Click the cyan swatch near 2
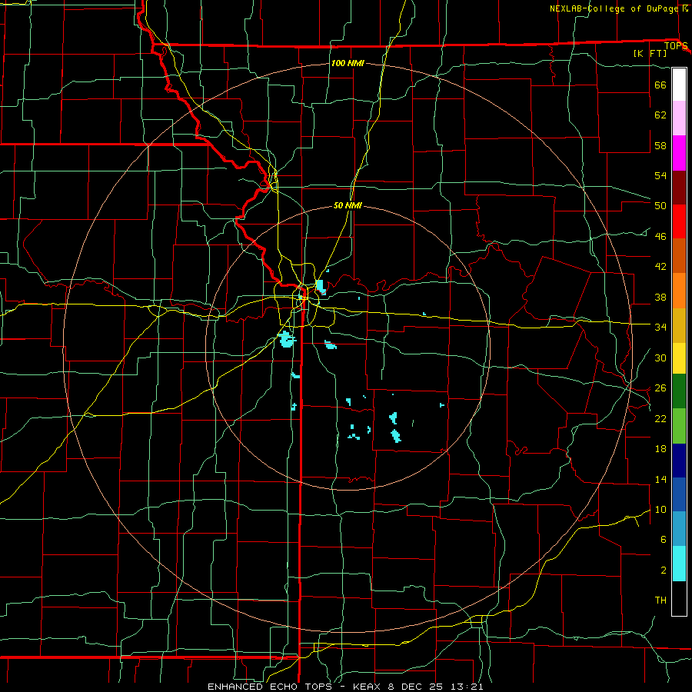Image resolution: width=692 pixels, height=692 pixels. (x=679, y=564)
